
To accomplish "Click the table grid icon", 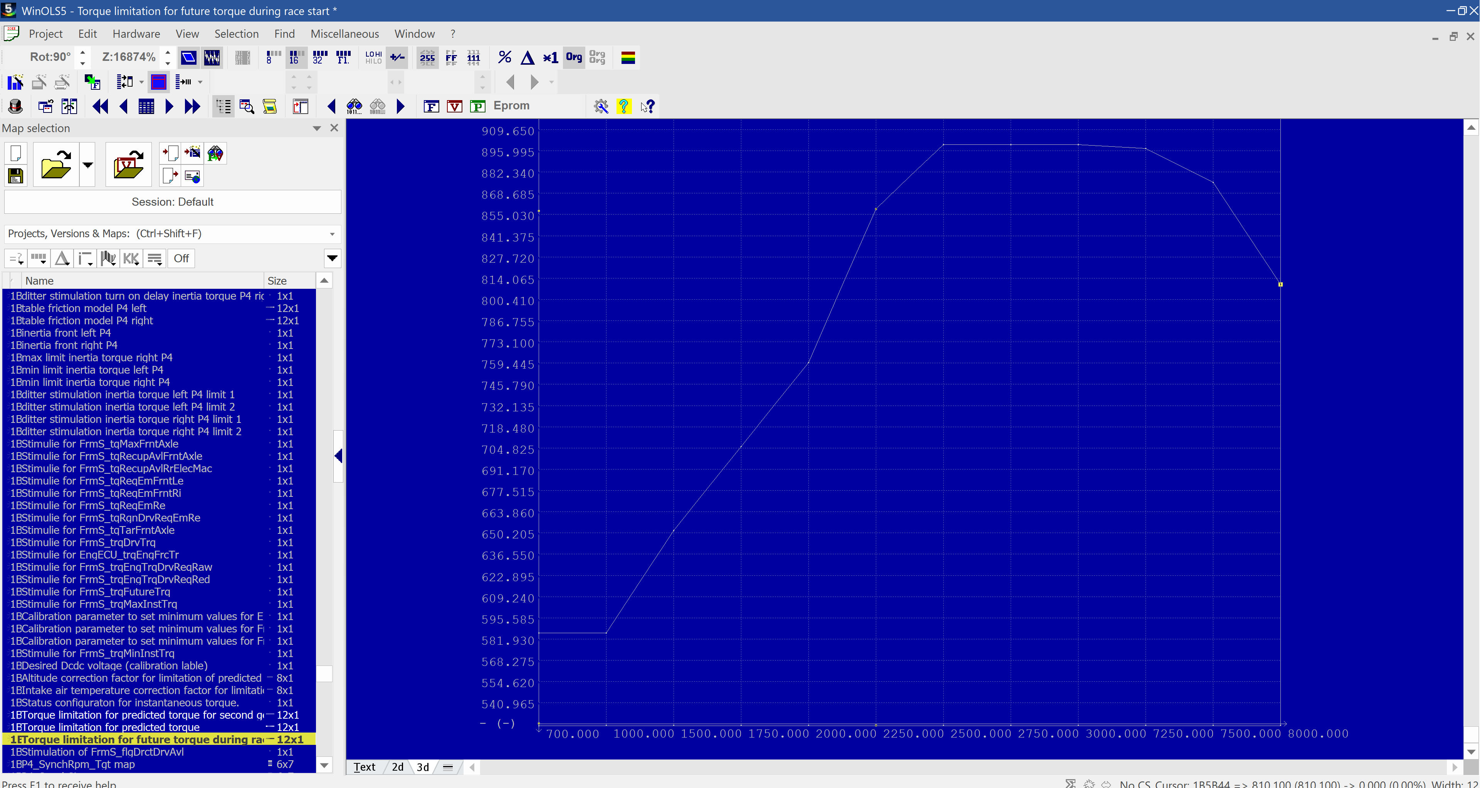I will tap(146, 106).
